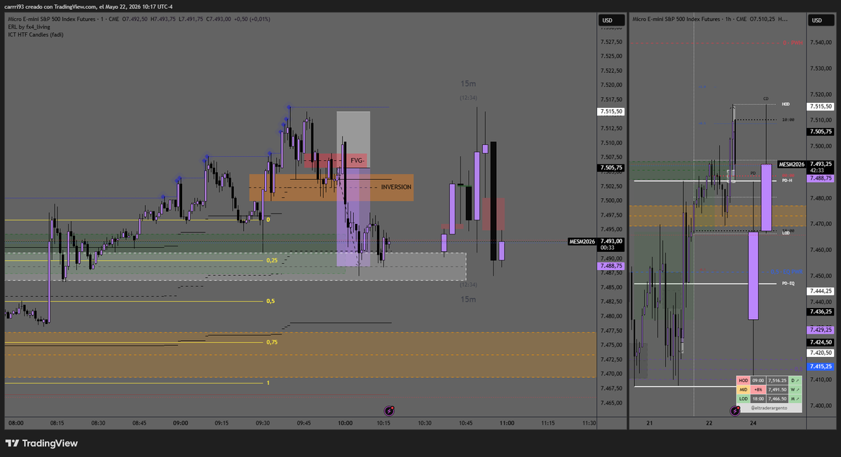Click the PD-EQ level label on the 1h chart
This screenshot has height=457, width=841.
(x=788, y=283)
